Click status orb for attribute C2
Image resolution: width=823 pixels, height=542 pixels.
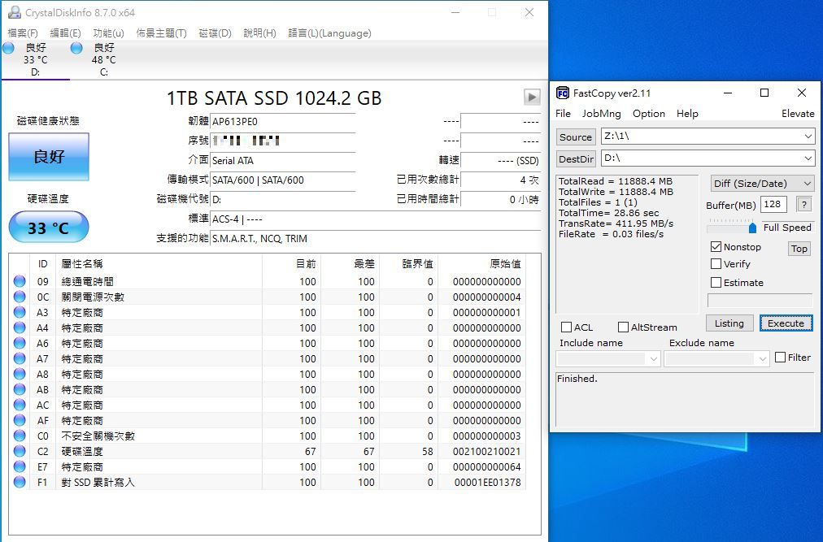pos(20,451)
